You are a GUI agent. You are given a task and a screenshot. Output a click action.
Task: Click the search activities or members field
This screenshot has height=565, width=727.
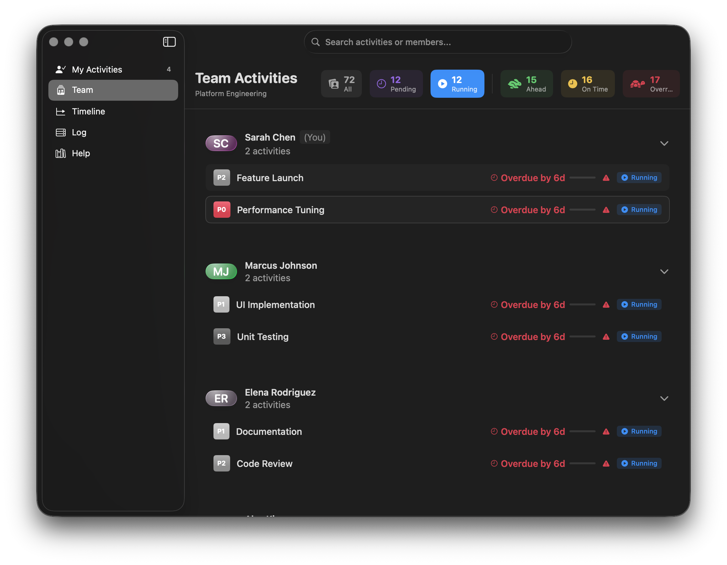(x=438, y=42)
